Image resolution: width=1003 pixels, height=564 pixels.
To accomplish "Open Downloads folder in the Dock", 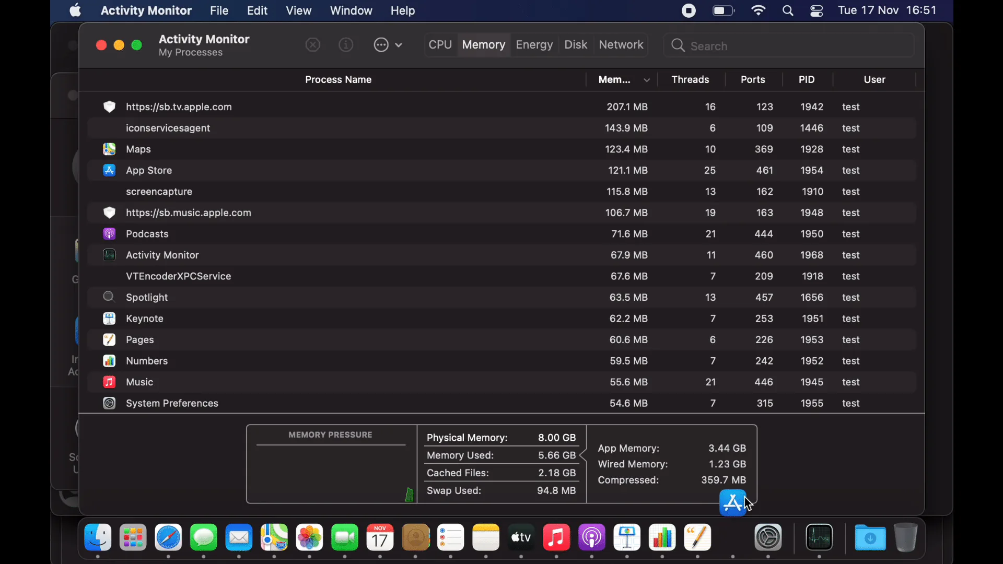I will coord(870,537).
